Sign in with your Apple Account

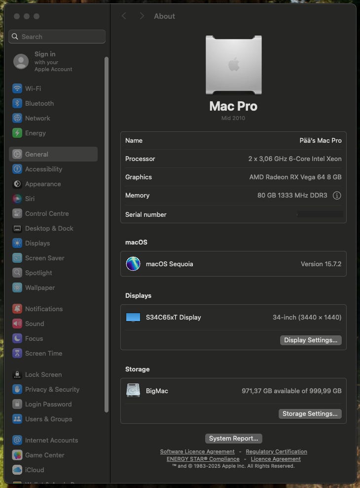pyautogui.click(x=43, y=62)
